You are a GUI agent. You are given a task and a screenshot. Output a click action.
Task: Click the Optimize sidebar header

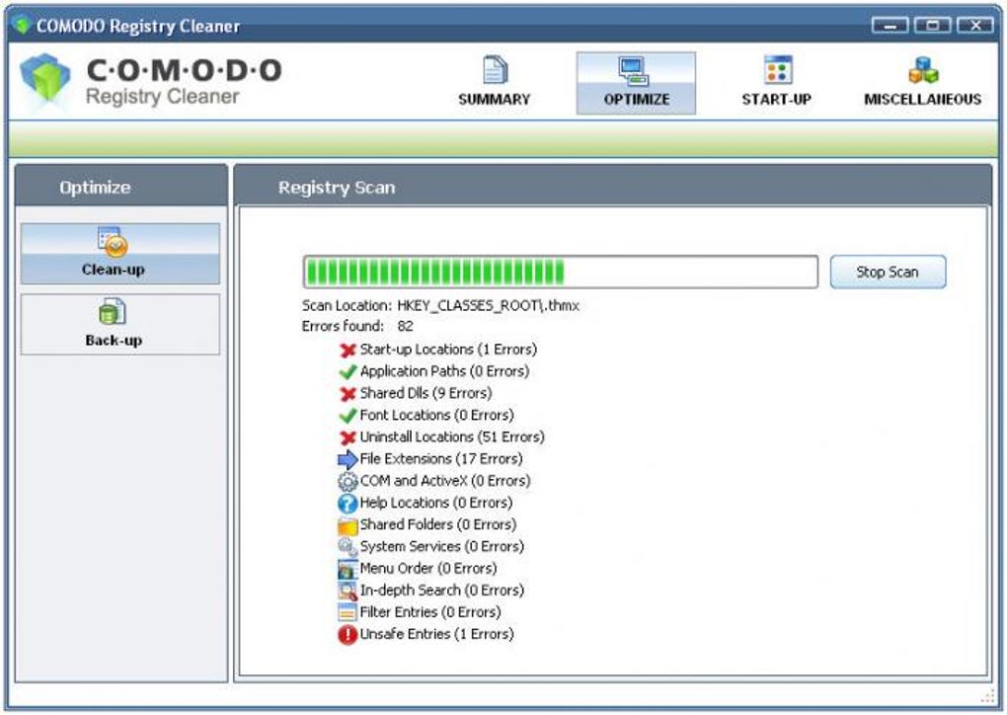(120, 187)
